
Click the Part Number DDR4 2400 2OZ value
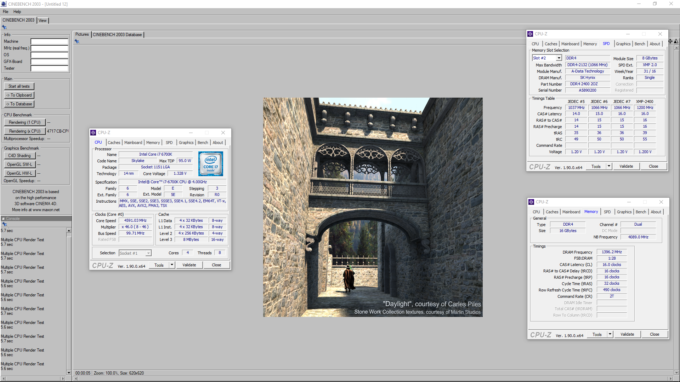pos(588,84)
